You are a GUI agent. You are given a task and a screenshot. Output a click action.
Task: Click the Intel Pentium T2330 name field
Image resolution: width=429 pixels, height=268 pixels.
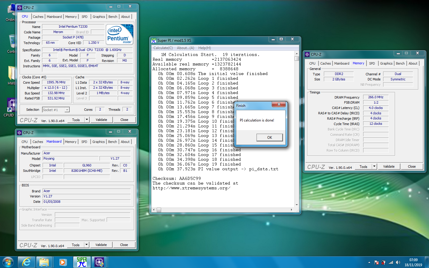pos(73,27)
